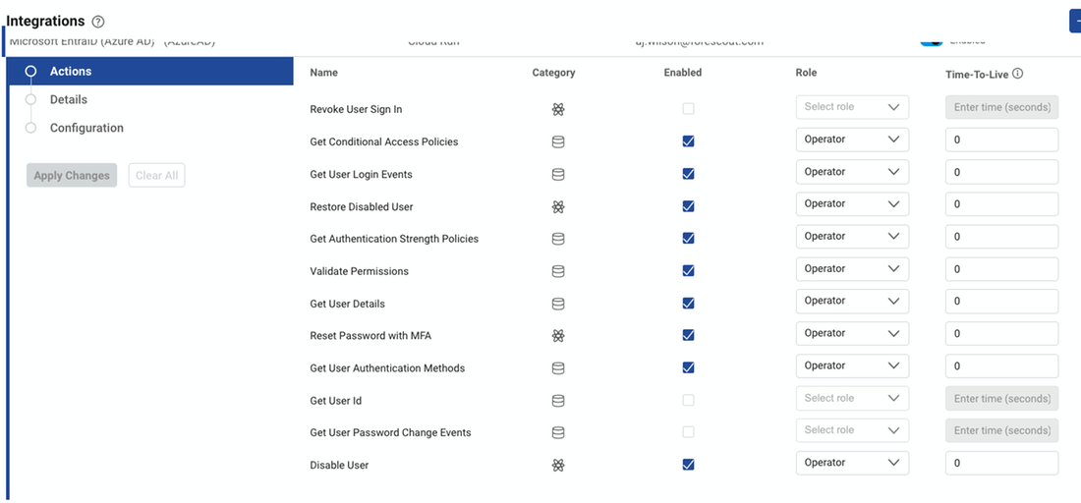Click category icon for Get Conditional Access Policies
Viewport: 1081px width, 503px height.
pyautogui.click(x=558, y=141)
